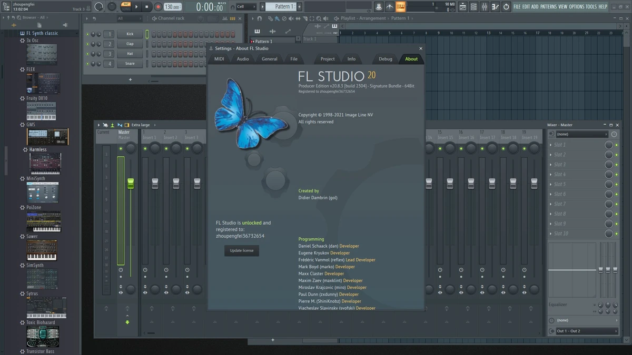Click the first step button of Kick

(154, 34)
